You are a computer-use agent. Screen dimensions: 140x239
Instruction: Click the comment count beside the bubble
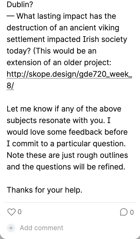[x=132, y=212]
